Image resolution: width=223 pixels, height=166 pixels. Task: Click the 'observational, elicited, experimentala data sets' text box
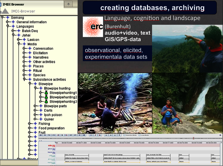pos(117,53)
